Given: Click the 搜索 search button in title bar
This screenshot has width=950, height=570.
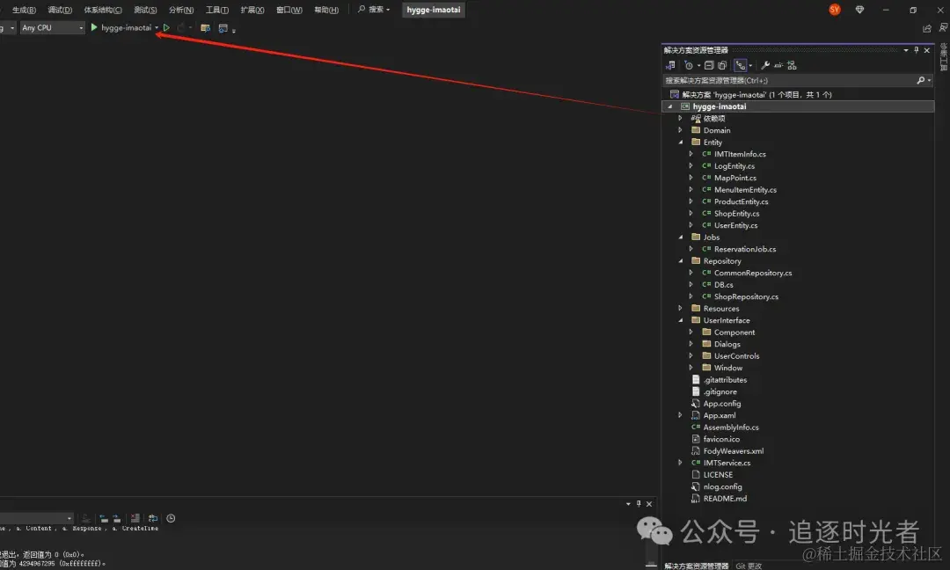Looking at the screenshot, I should 374,10.
